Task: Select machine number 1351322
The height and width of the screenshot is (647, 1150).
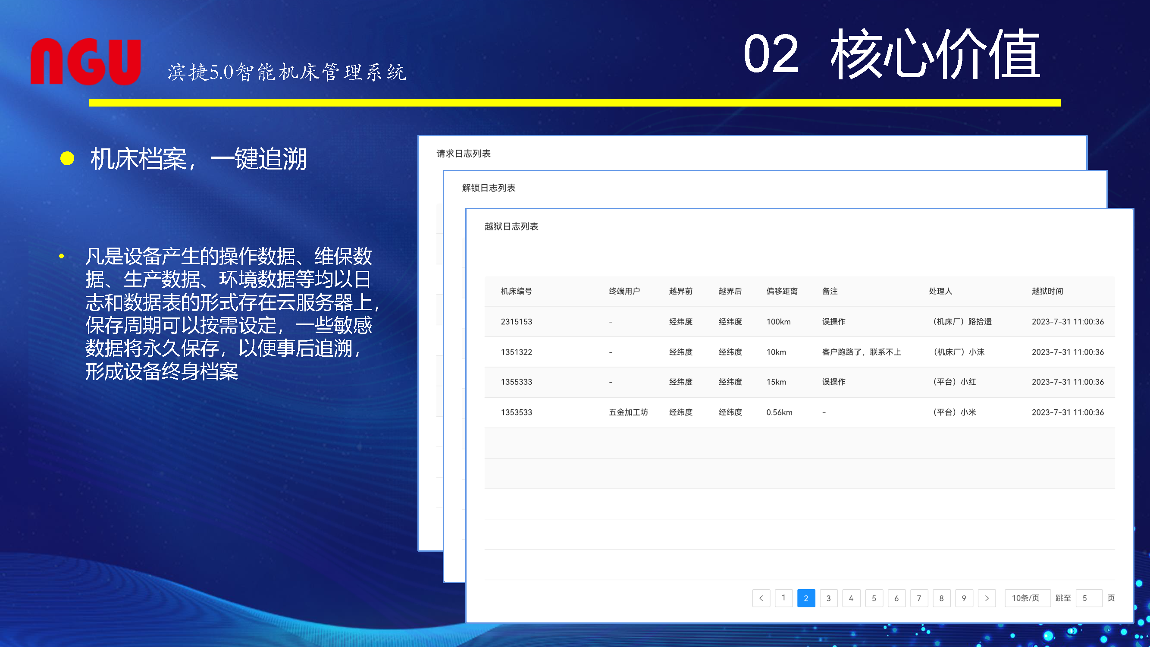Action: tap(517, 352)
